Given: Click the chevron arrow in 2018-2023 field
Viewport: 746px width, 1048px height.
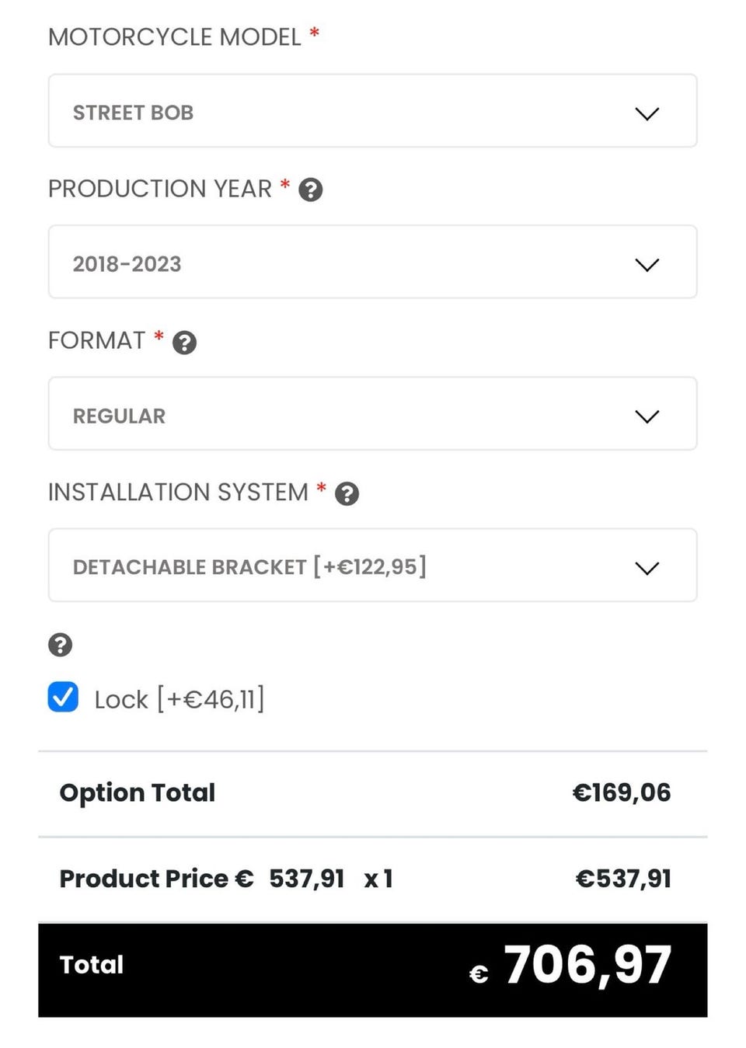Looking at the screenshot, I should [x=647, y=265].
